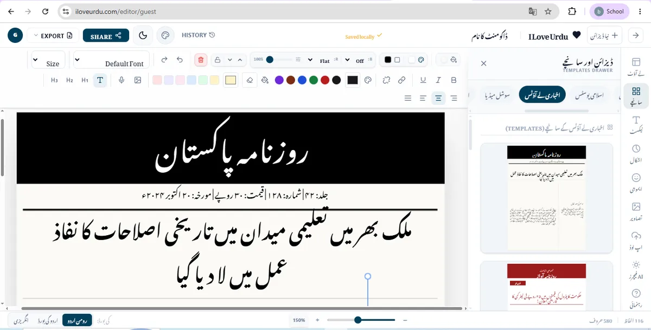Open the Layout panel in the right sidebar
Image resolution: width=651 pixels, height=330 pixels.
[636, 67]
